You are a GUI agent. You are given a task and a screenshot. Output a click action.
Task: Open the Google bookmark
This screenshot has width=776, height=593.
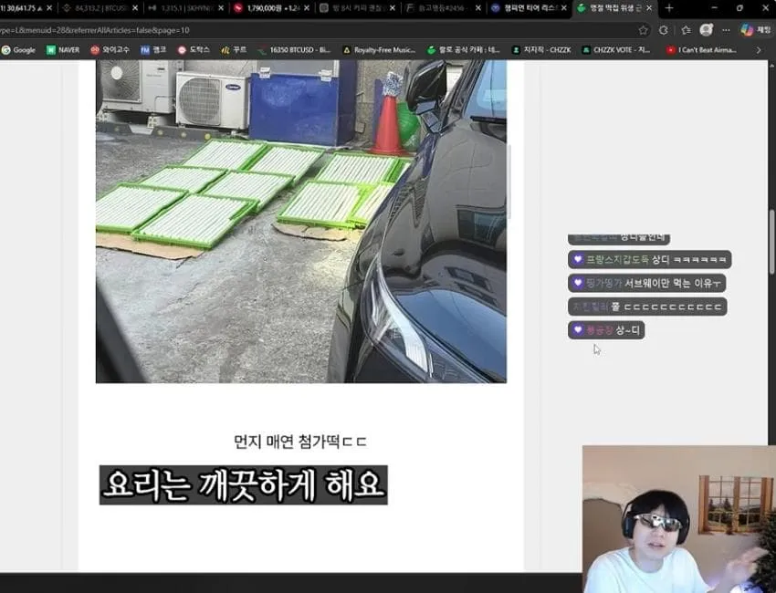(19, 50)
